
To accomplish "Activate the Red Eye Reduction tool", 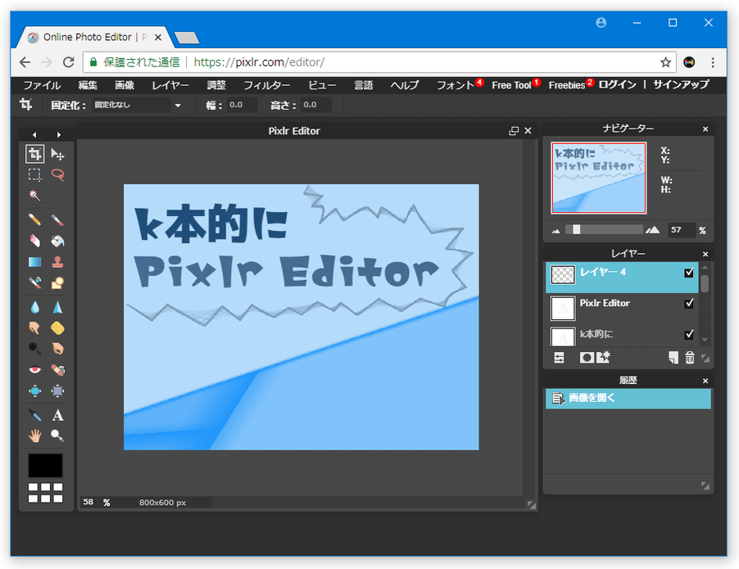I will (34, 370).
